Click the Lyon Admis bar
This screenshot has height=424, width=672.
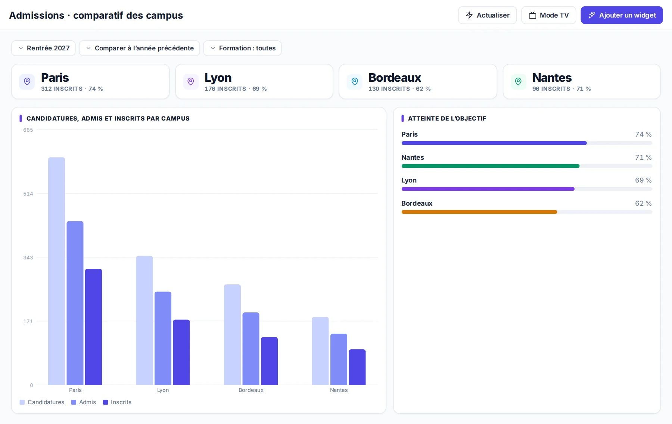coord(163,339)
